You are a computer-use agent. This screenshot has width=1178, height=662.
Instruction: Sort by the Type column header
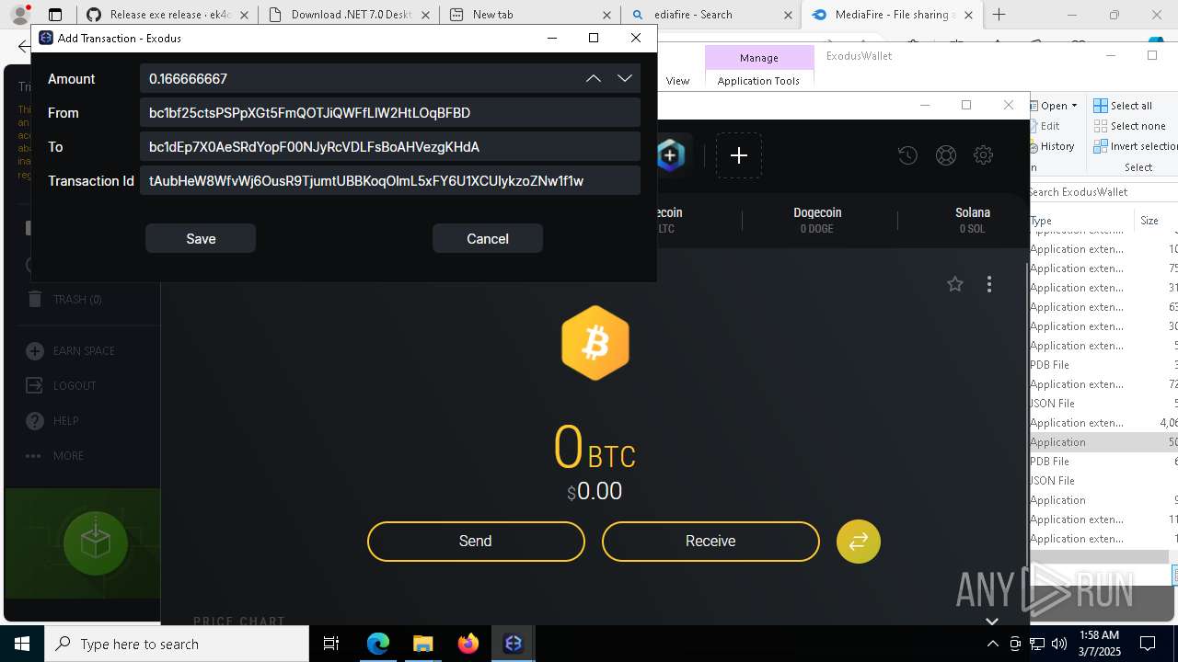click(x=1041, y=221)
